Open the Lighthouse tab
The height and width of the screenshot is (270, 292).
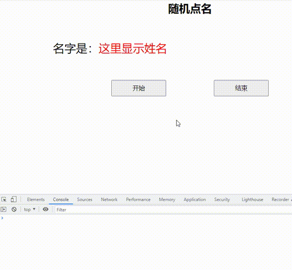(252, 199)
